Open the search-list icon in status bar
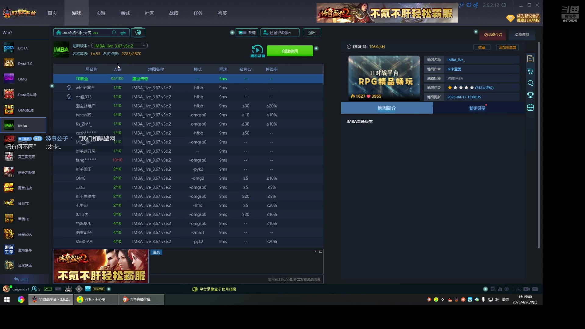The height and width of the screenshot is (329, 585). click(x=493, y=289)
